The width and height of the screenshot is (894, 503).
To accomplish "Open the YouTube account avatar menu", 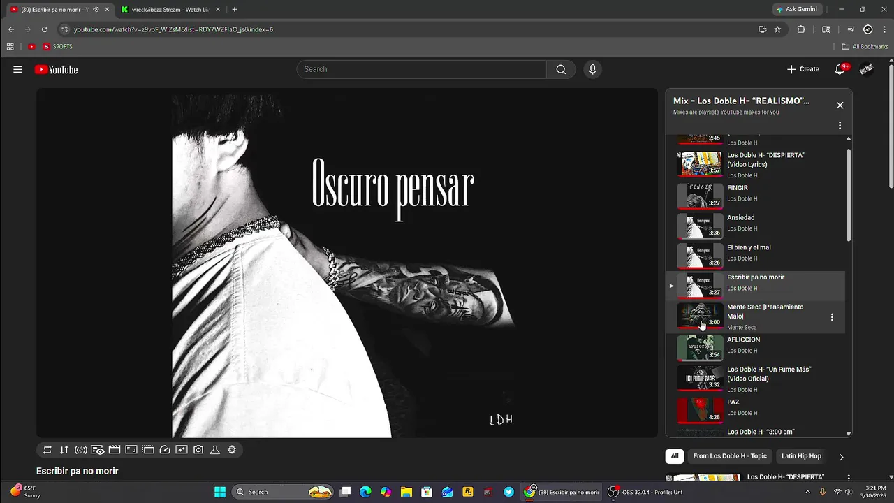I will click(866, 69).
